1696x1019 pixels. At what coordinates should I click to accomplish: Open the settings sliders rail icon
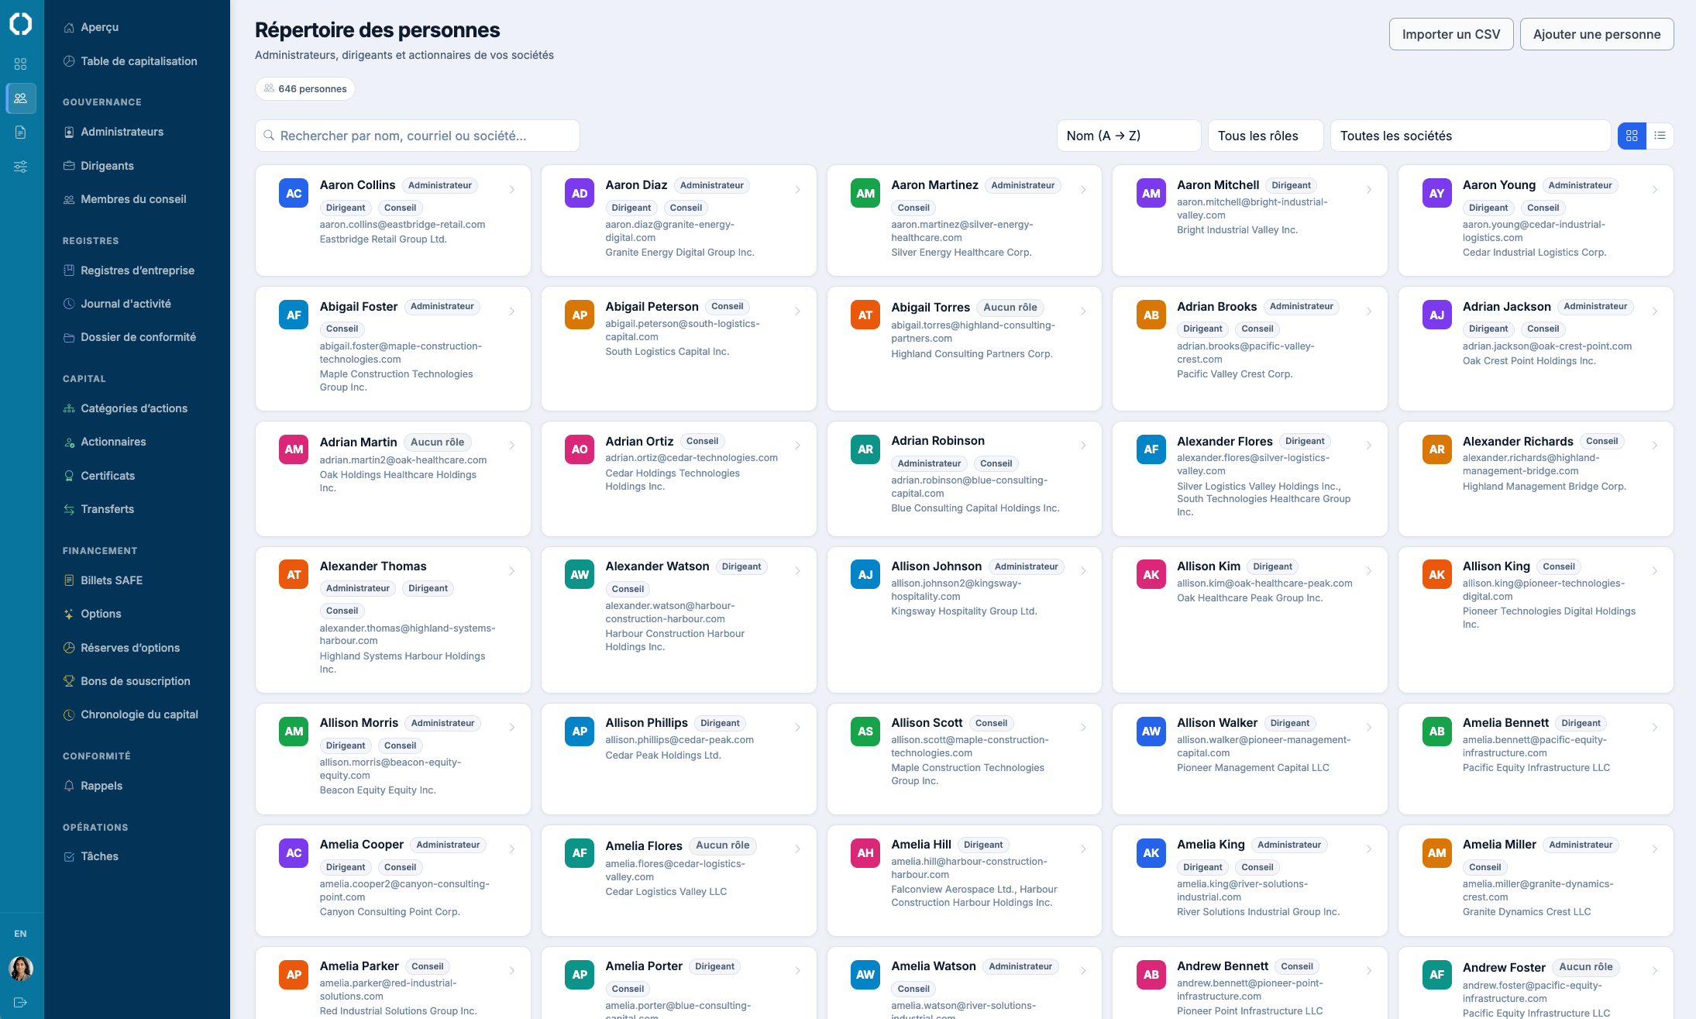[21, 167]
